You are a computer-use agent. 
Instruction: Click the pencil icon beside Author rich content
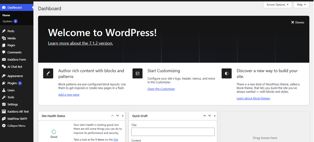pos(48,73)
